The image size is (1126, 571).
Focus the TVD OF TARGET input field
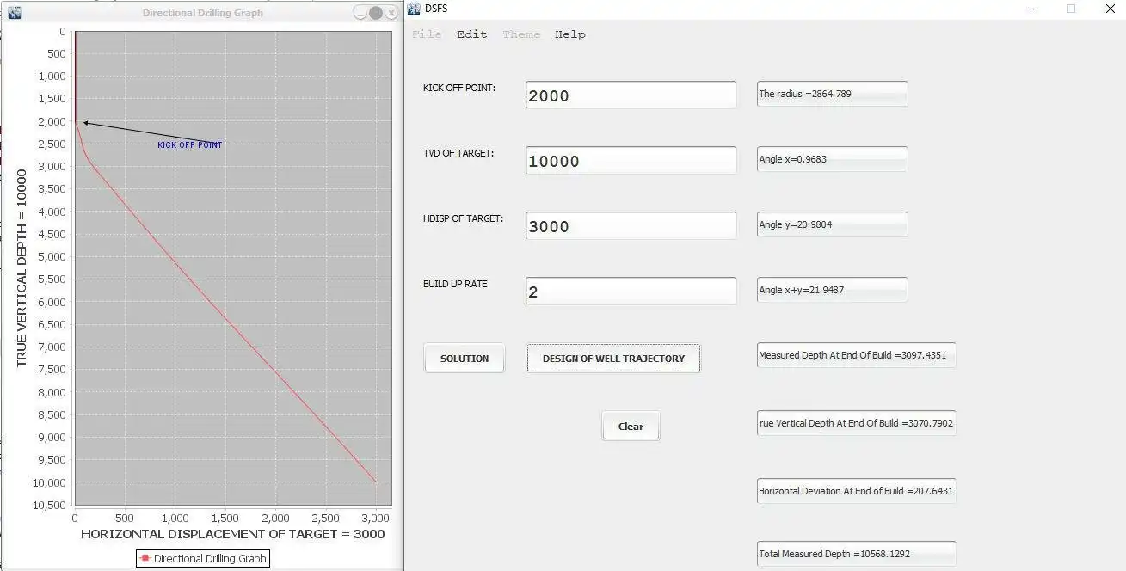[631, 161]
